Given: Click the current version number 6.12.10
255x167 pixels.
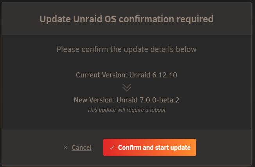Looking at the screenshot, I should point(165,75).
